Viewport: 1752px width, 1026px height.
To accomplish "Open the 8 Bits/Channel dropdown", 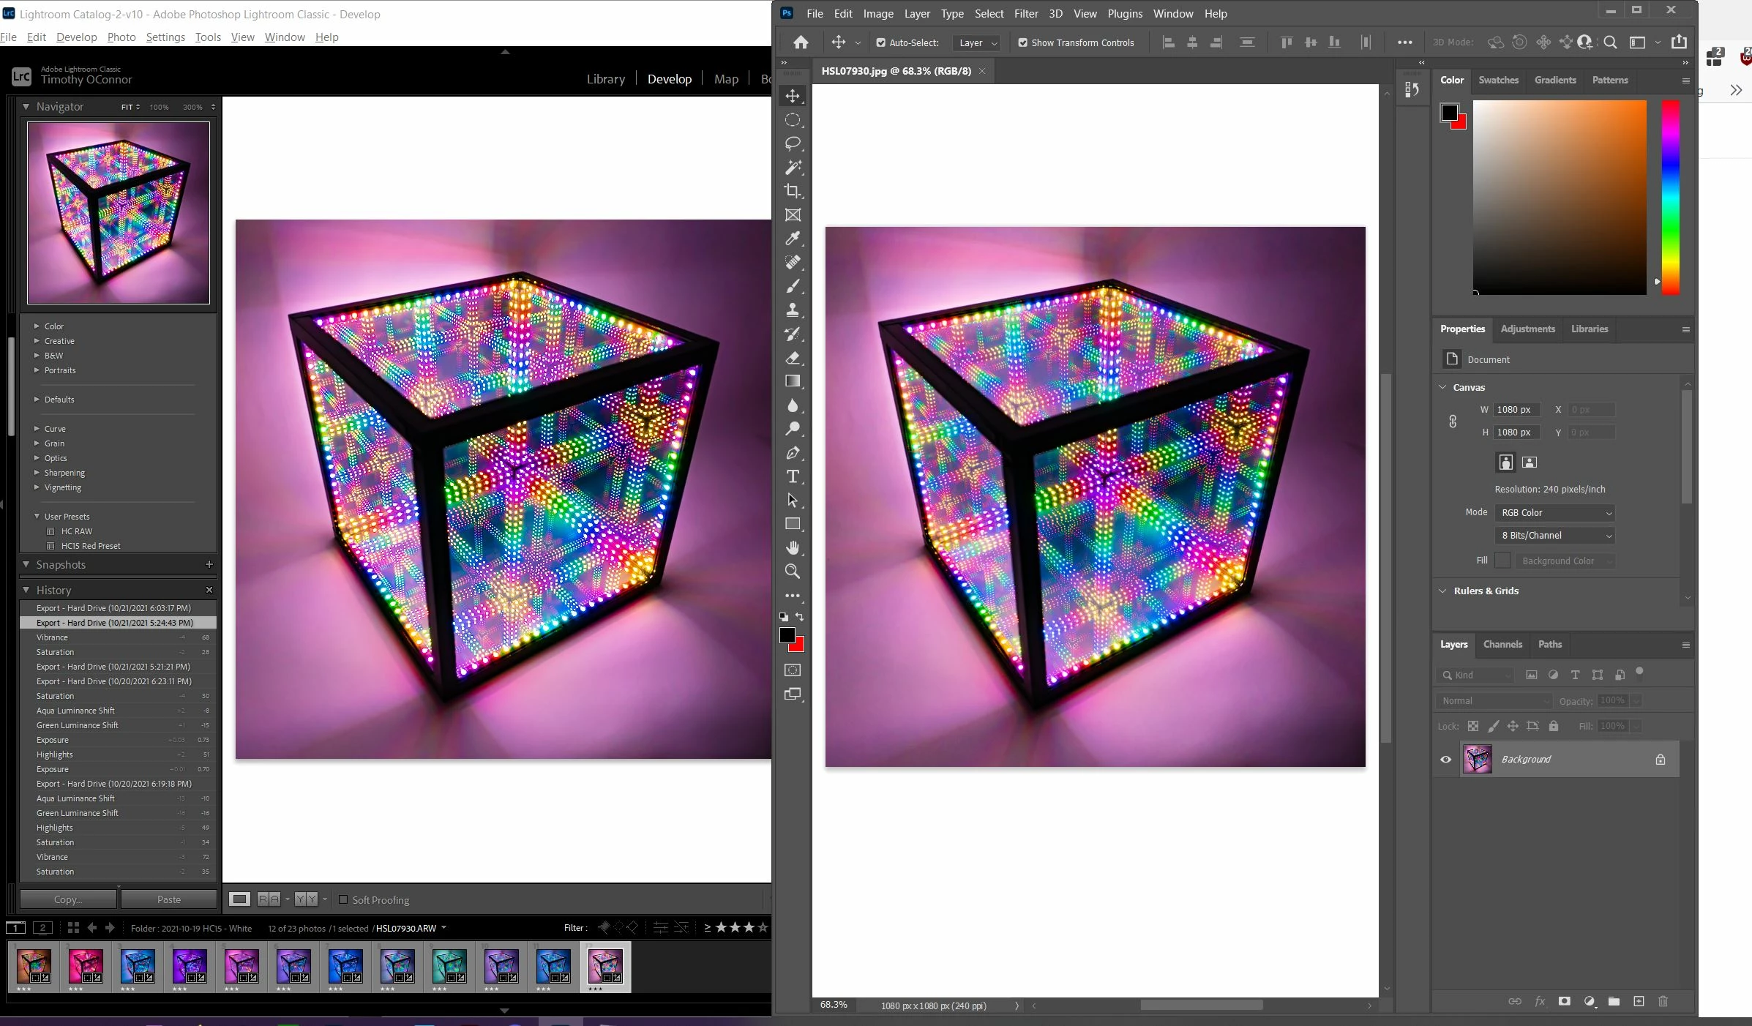I will 1554,536.
